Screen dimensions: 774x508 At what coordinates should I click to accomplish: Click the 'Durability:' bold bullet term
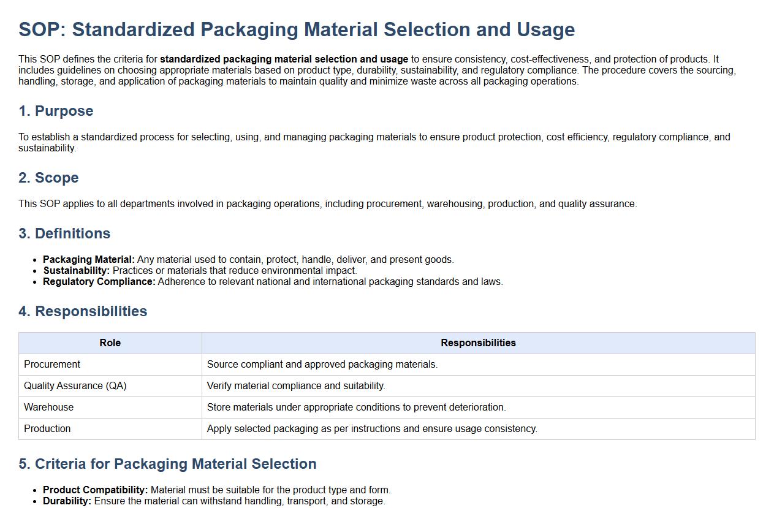[67, 501]
